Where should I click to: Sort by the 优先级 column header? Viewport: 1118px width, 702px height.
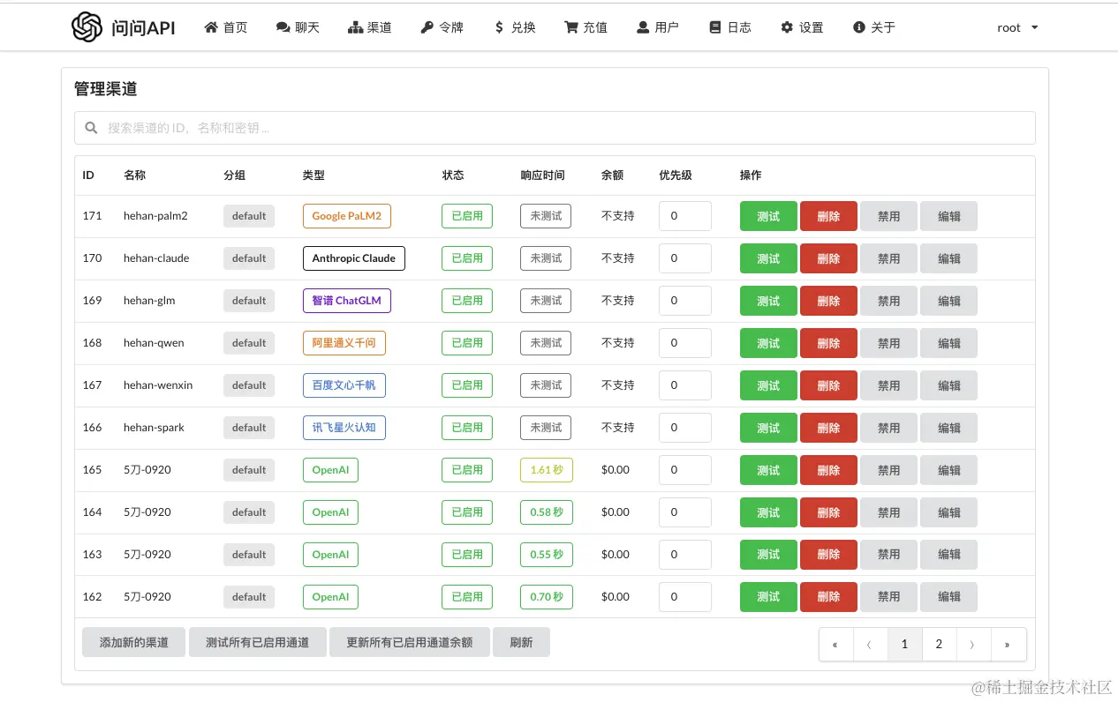coord(676,175)
